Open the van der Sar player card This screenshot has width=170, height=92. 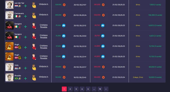9,5
